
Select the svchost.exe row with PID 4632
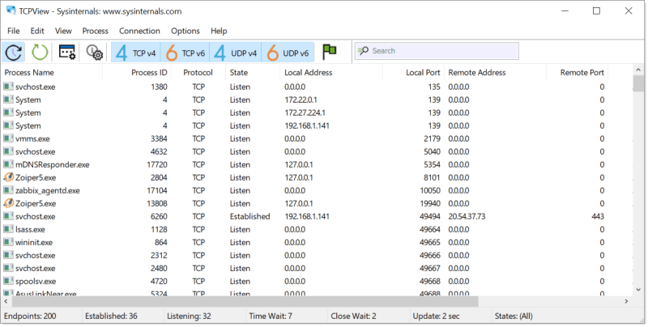pos(318,151)
